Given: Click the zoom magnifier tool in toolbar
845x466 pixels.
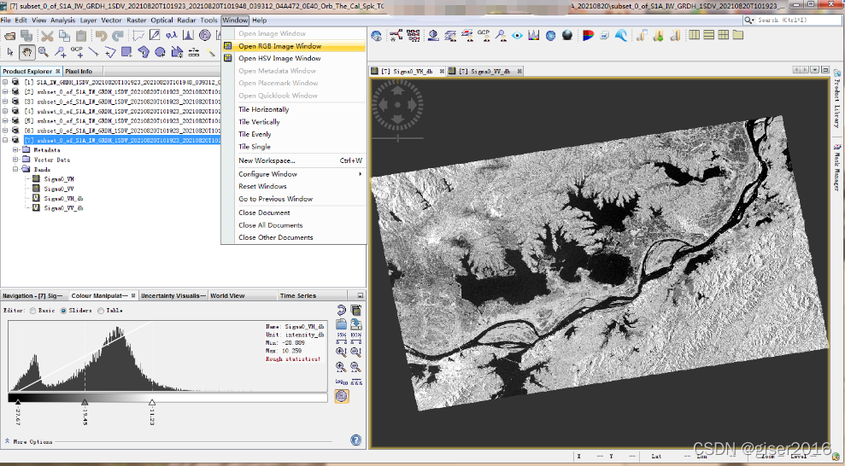Looking at the screenshot, I should point(43,52).
